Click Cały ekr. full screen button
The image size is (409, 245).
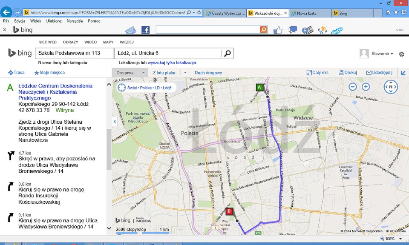[318, 73]
